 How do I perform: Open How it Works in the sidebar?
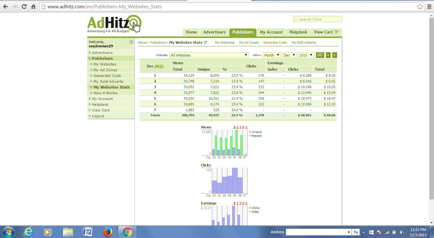tap(105, 93)
